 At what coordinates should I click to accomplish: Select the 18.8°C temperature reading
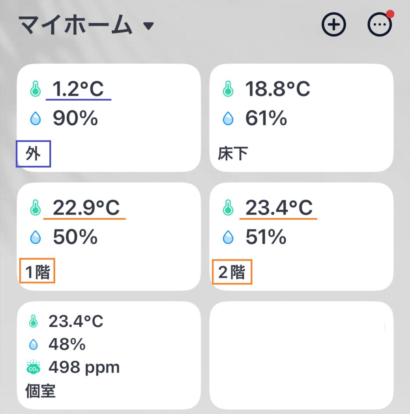point(277,89)
